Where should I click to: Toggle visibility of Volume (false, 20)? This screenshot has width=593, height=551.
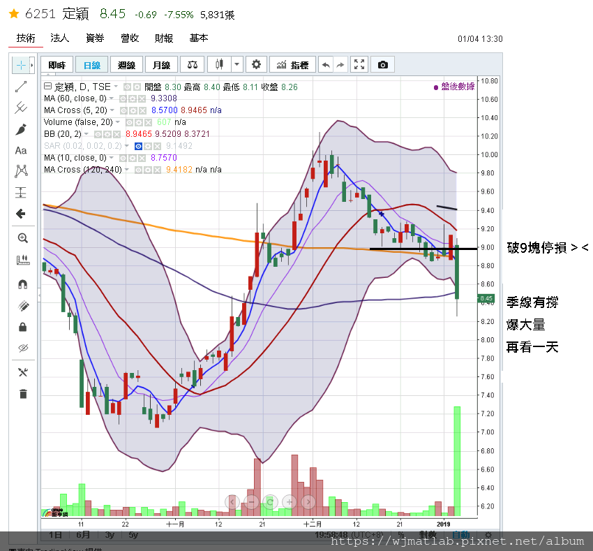pyautogui.click(x=129, y=123)
